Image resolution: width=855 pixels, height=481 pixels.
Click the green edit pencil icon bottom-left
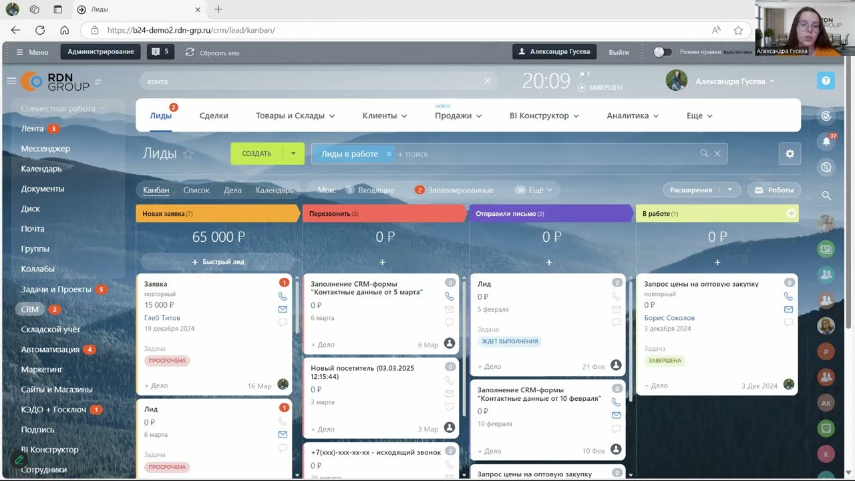click(x=19, y=460)
